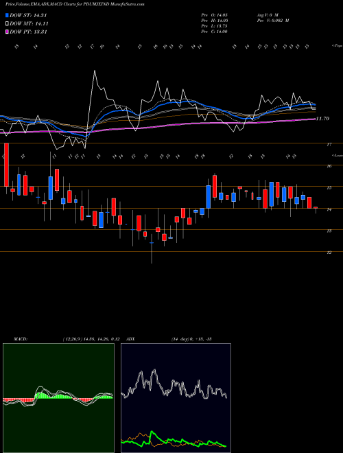Screen dimensions: 343x453
Task: Click the blue DOW ST legend swatch
Action: (x=7, y=15)
